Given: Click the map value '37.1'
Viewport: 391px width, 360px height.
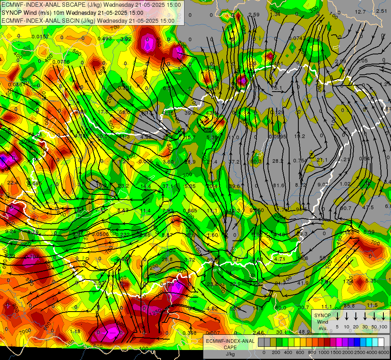Looking at the screenshot, I should [x=167, y=186].
